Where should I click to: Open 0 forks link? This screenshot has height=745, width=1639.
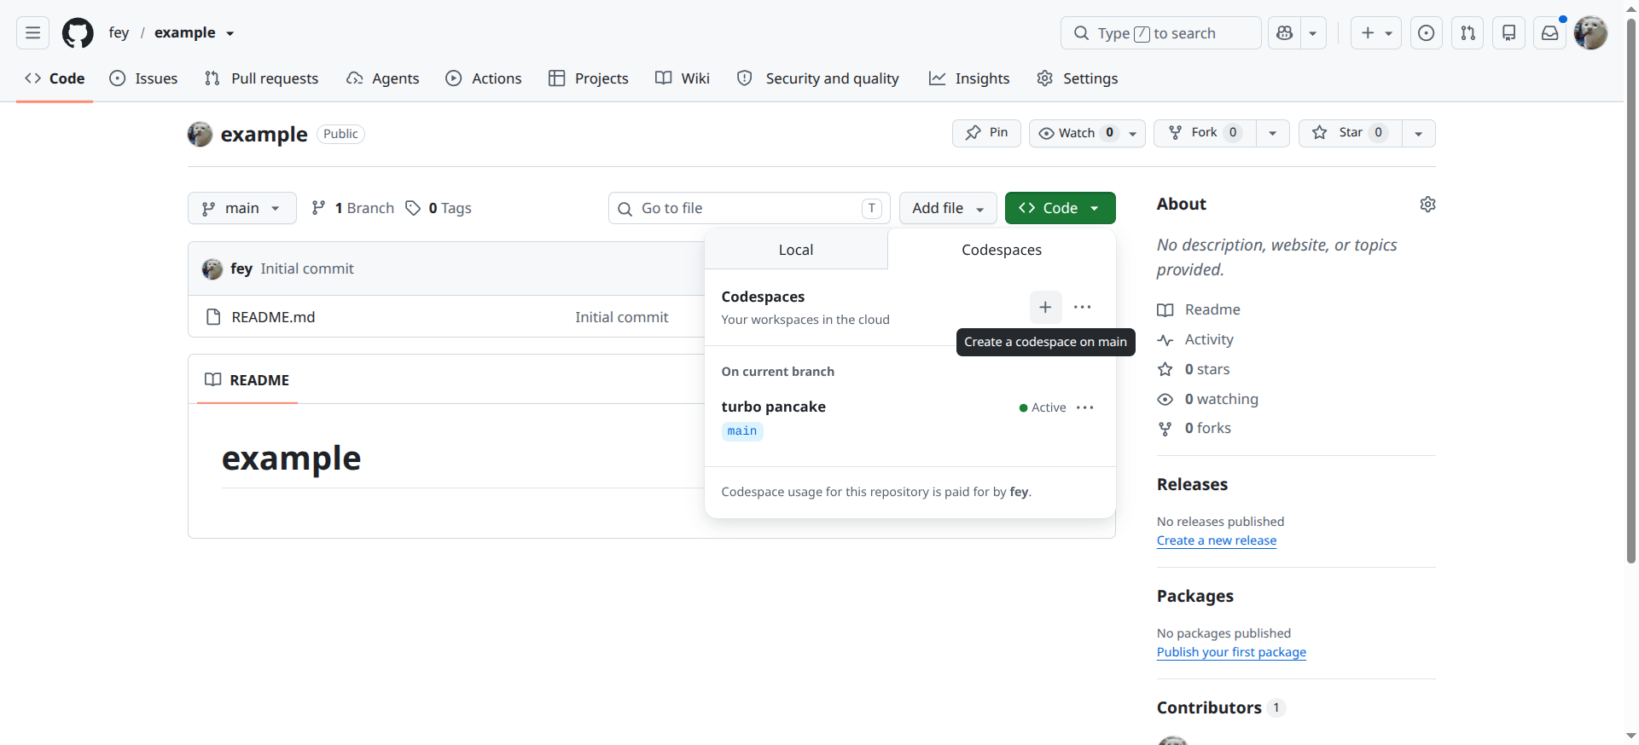pyautogui.click(x=1194, y=428)
